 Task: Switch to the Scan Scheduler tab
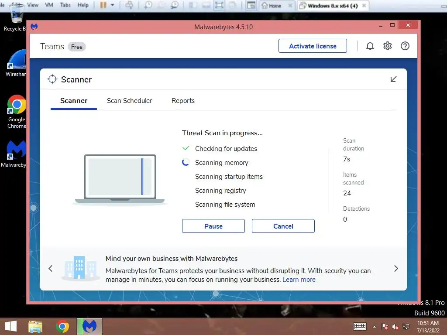pos(129,101)
